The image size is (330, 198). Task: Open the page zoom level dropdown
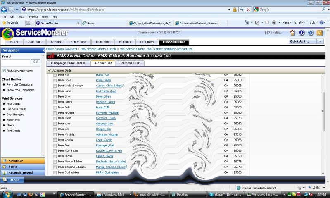tap(323, 188)
